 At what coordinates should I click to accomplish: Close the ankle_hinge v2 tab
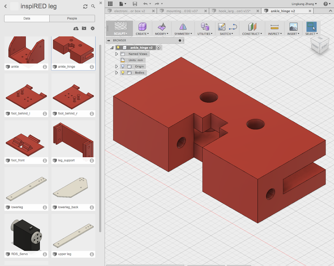pos(310,11)
